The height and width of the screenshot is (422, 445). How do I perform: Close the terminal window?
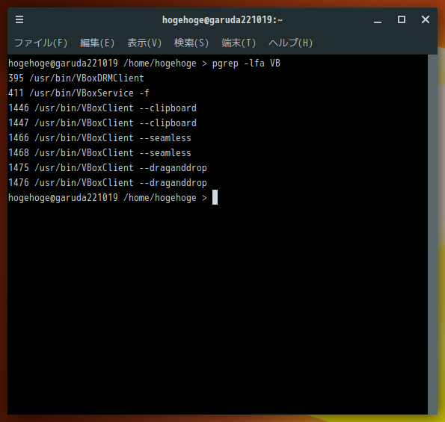click(425, 19)
